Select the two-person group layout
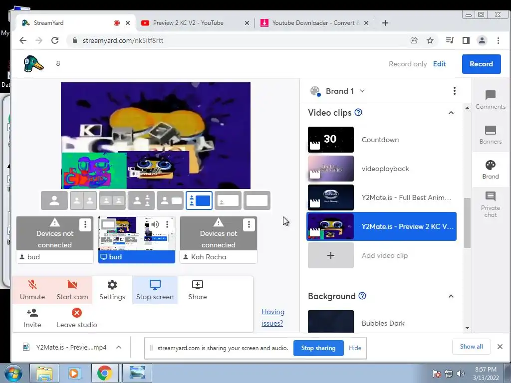 click(112, 200)
